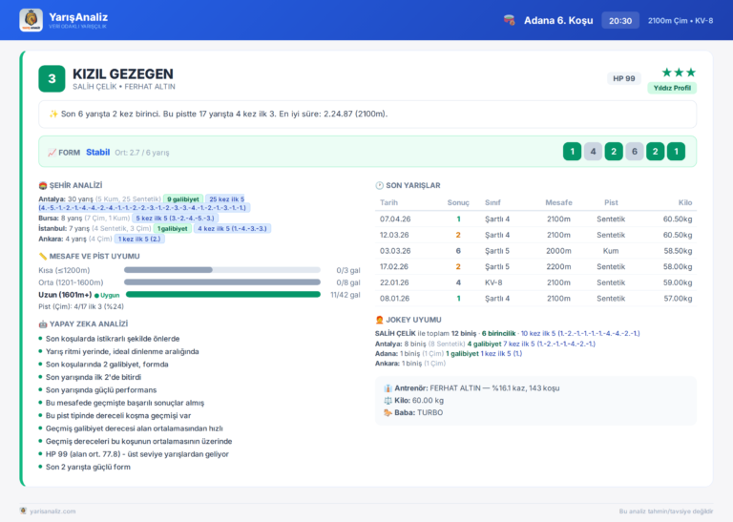The height and width of the screenshot is (522, 733).
Task: Click the KV-8 class cell in the table
Action: pos(493,282)
